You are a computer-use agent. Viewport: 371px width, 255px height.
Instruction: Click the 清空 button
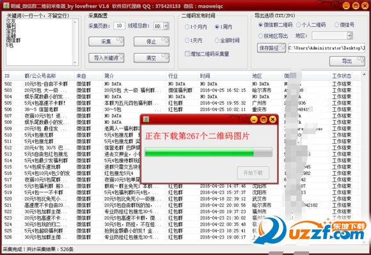(x=152, y=58)
